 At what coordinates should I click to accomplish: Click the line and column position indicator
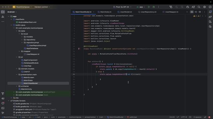172,117
